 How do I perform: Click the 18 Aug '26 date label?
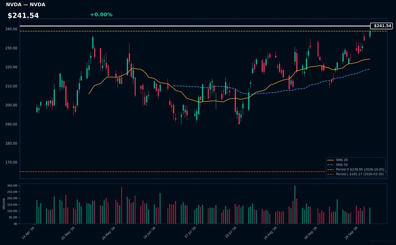tap(270, 233)
